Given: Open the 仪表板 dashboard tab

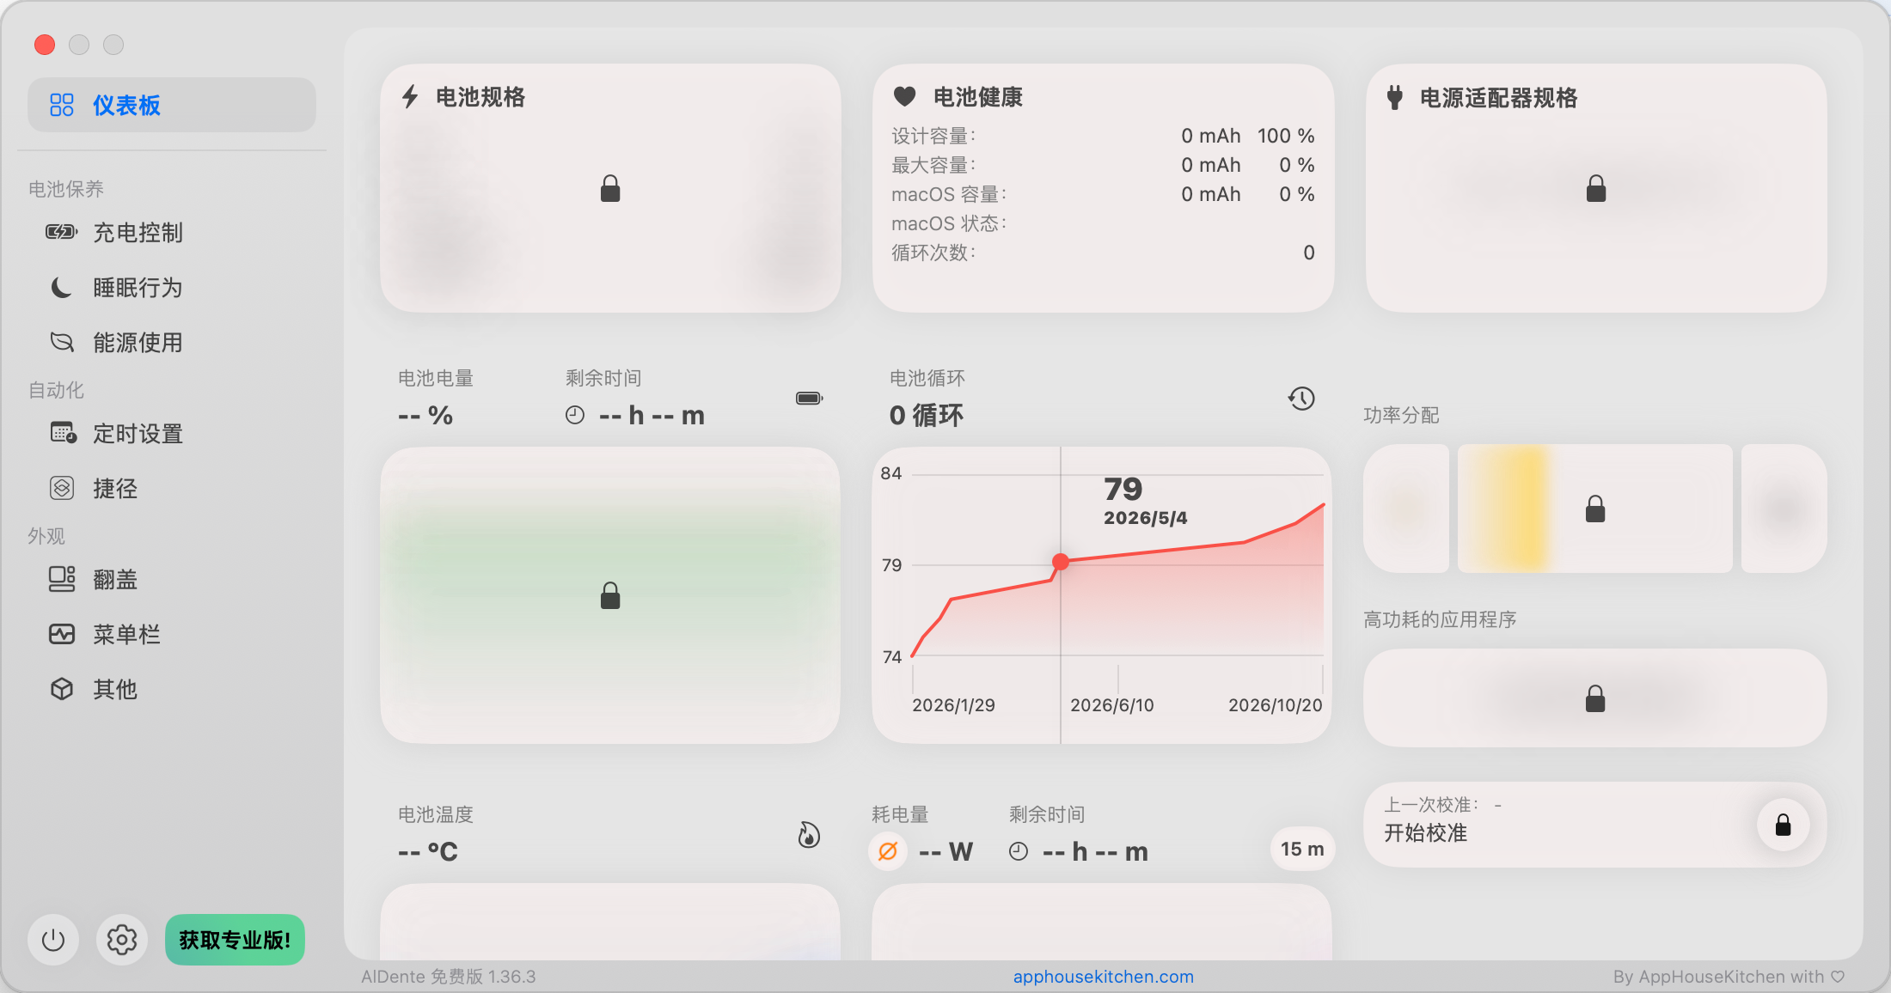Looking at the screenshot, I should (171, 105).
